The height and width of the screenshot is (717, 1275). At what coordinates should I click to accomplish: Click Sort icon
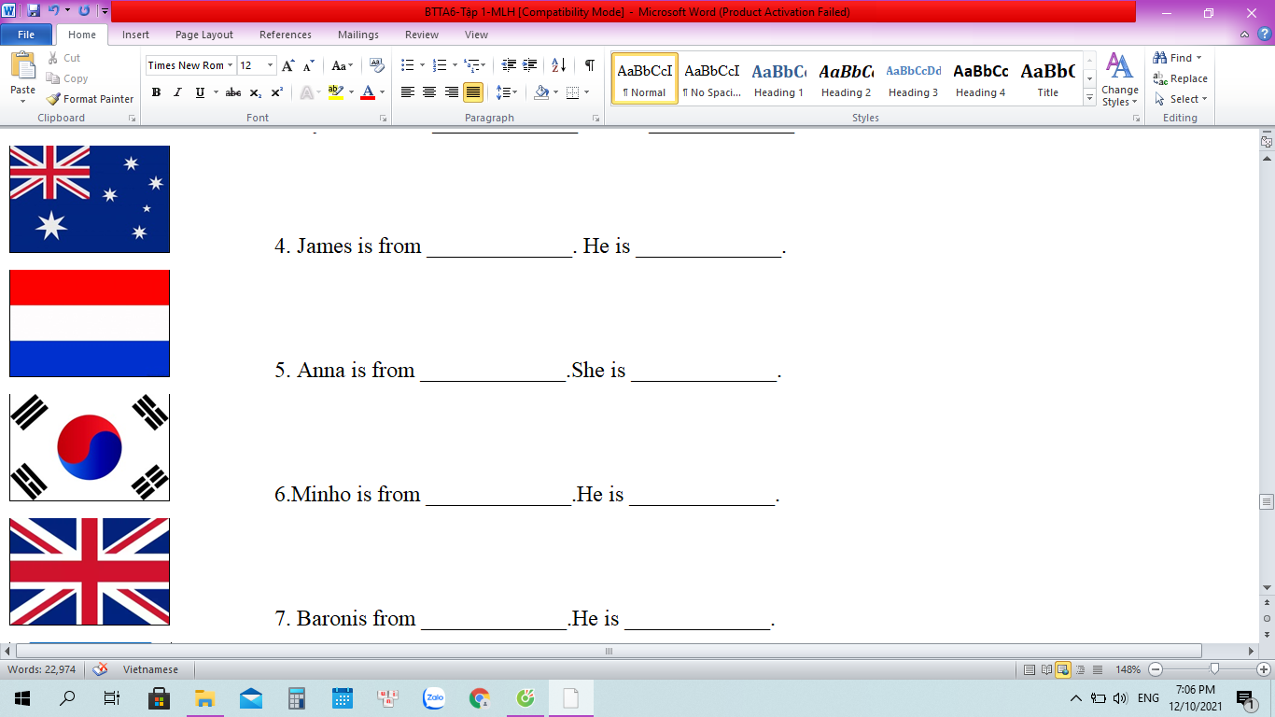[558, 65]
